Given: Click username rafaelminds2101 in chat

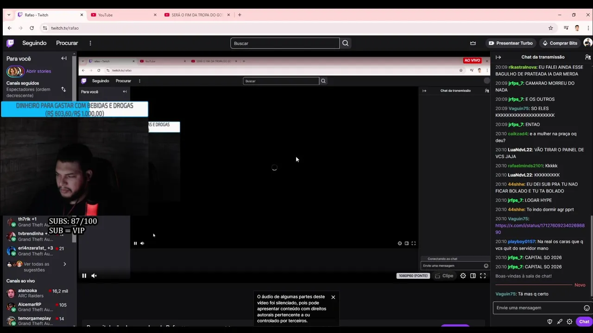Looking at the screenshot, I should point(525,166).
